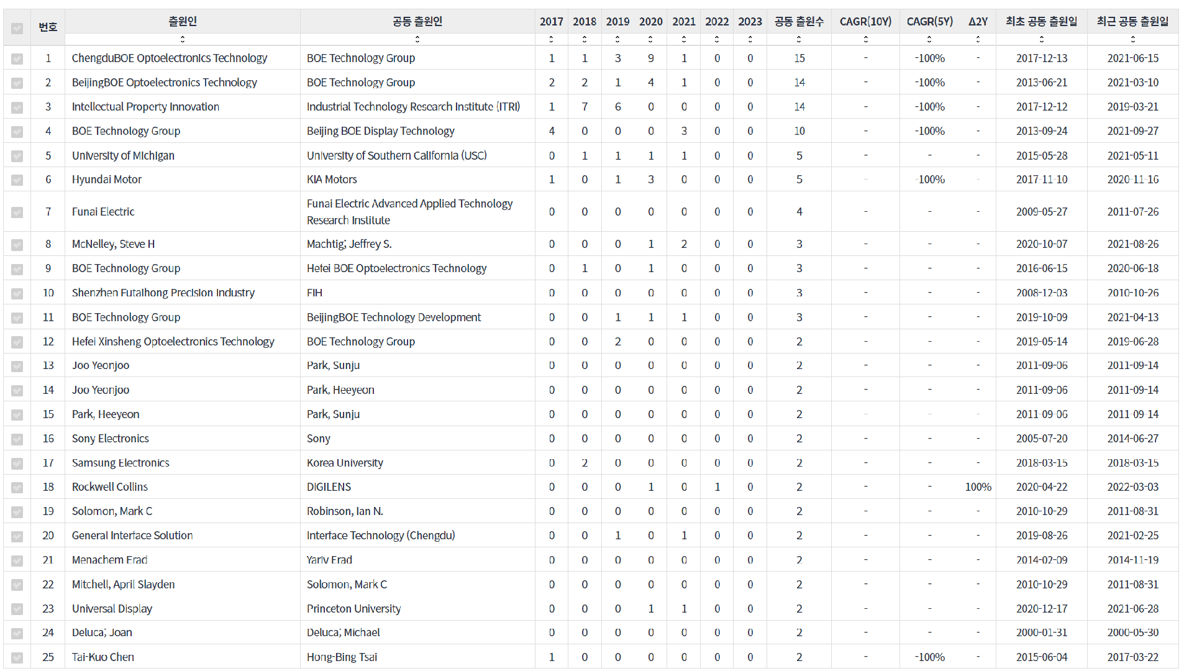Toggle checkbox for row 7 Funai Electric
The height and width of the screenshot is (671, 1184).
(x=17, y=212)
